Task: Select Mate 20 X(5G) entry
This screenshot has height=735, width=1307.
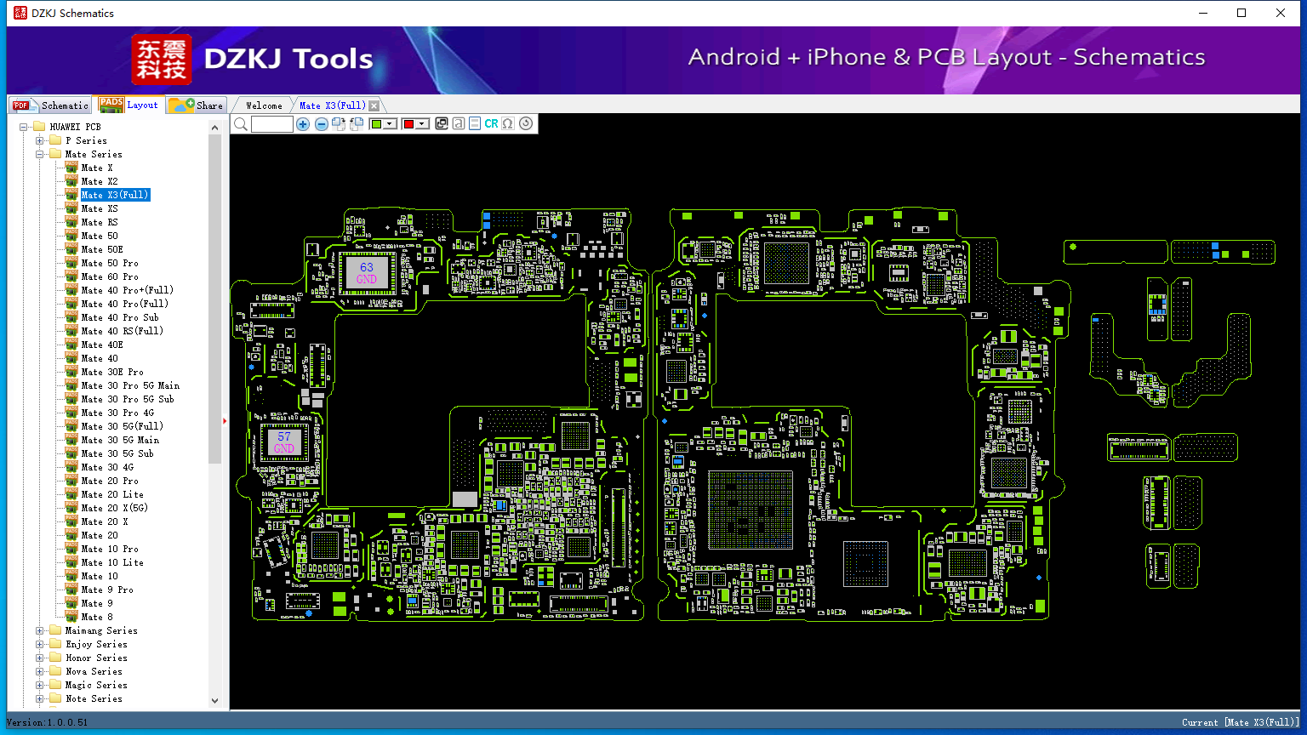Action: click(x=115, y=508)
